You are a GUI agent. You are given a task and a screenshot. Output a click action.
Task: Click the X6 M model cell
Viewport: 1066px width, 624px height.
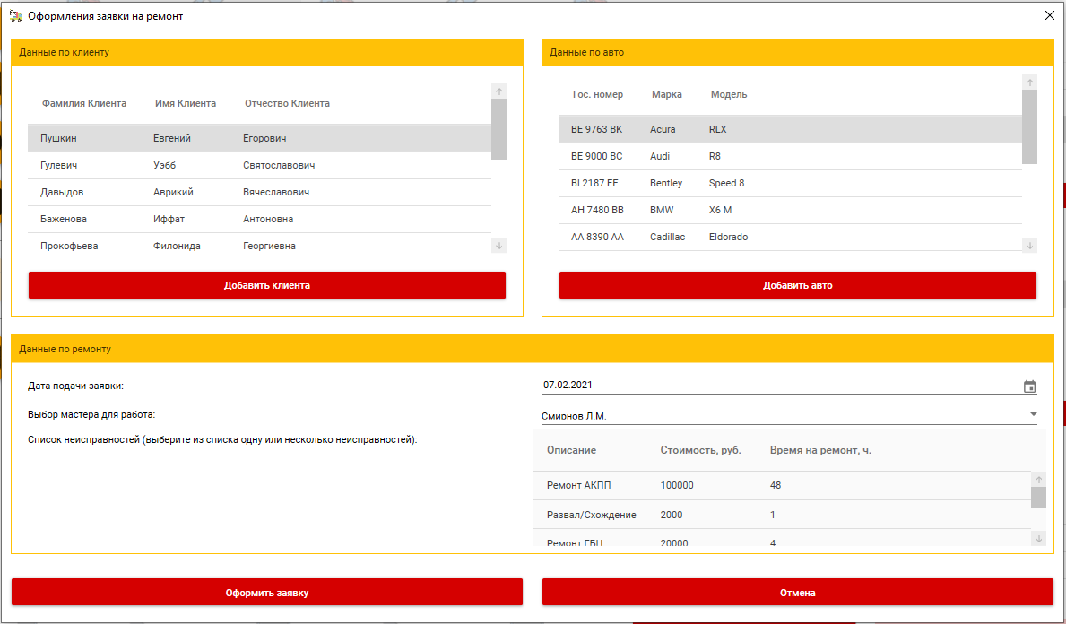[720, 210]
